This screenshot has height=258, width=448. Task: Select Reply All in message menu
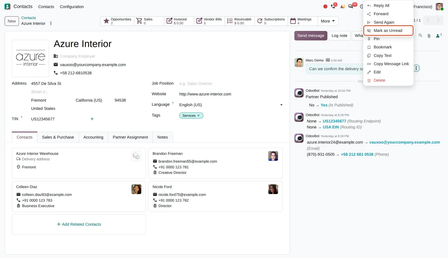click(x=388, y=6)
